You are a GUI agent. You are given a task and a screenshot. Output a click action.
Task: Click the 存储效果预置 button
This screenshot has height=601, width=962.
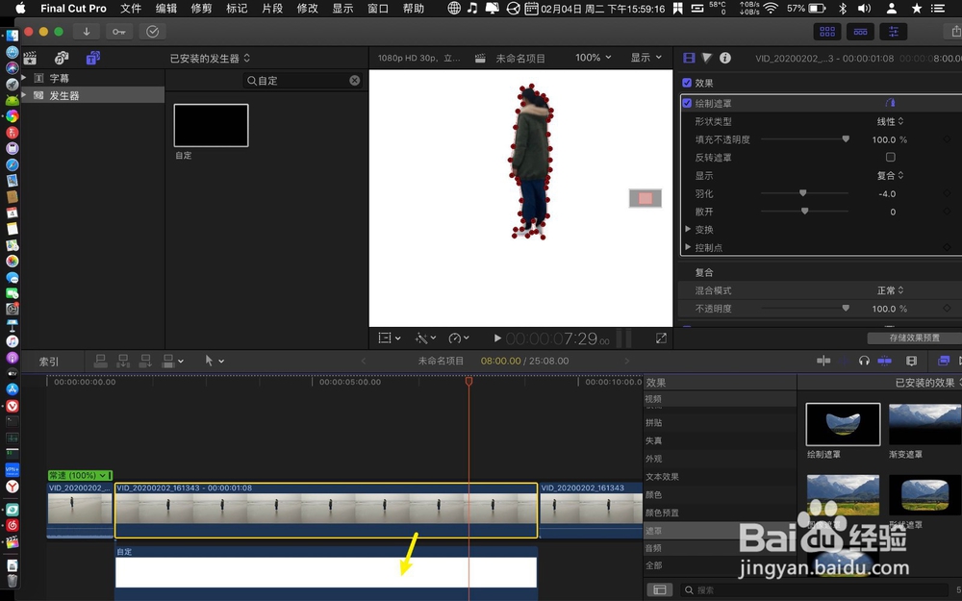coord(914,338)
